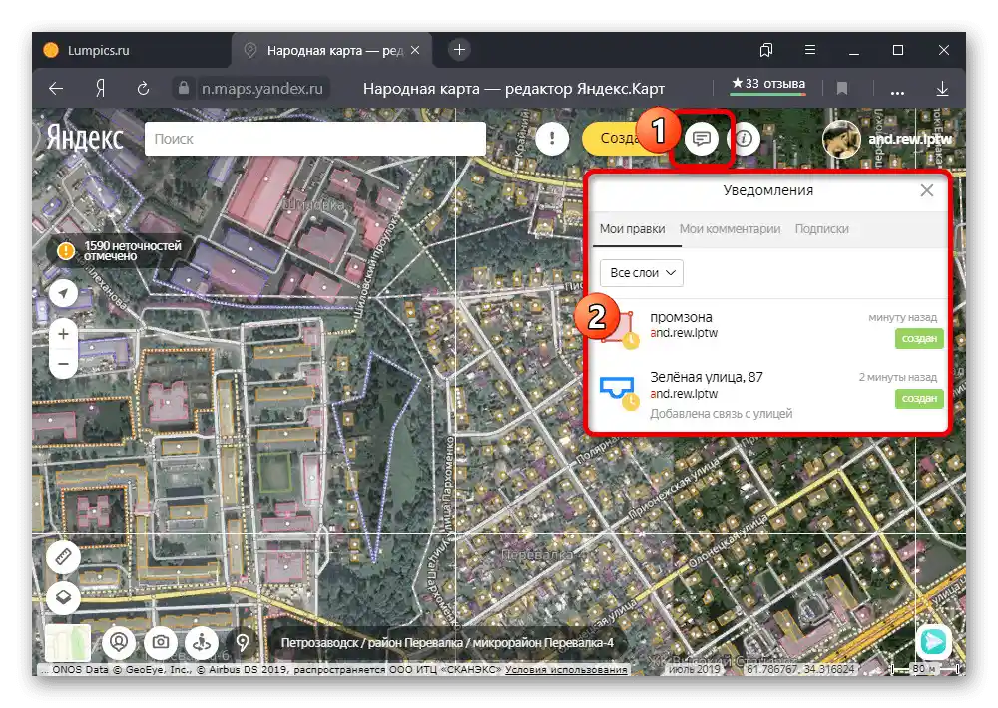Expand the 'Все слои' dropdown

pyautogui.click(x=641, y=272)
